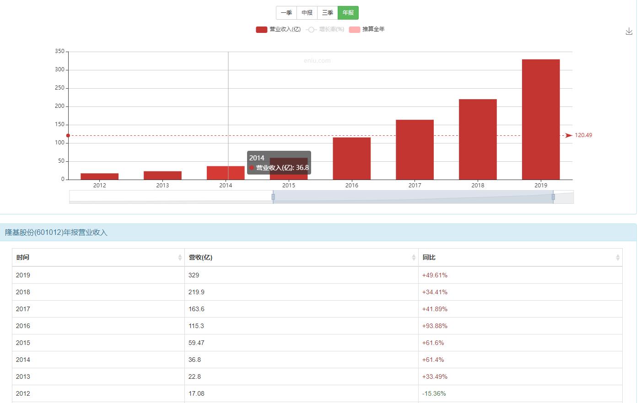Sort table by 时间 column

[x=98, y=257]
